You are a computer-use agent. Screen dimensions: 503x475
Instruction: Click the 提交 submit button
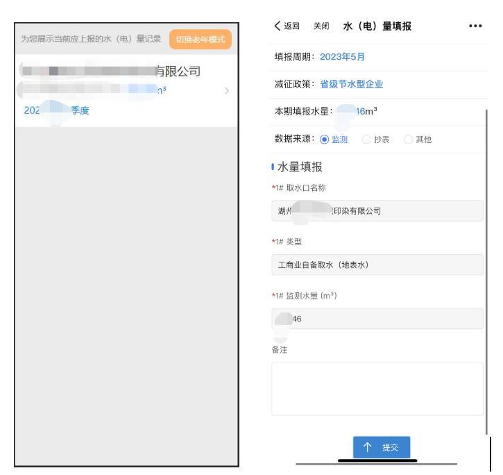tap(382, 447)
